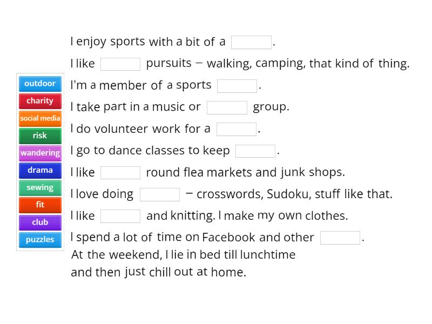
Task: Select the blue 'puzzles' word tile
Action: 40,240
